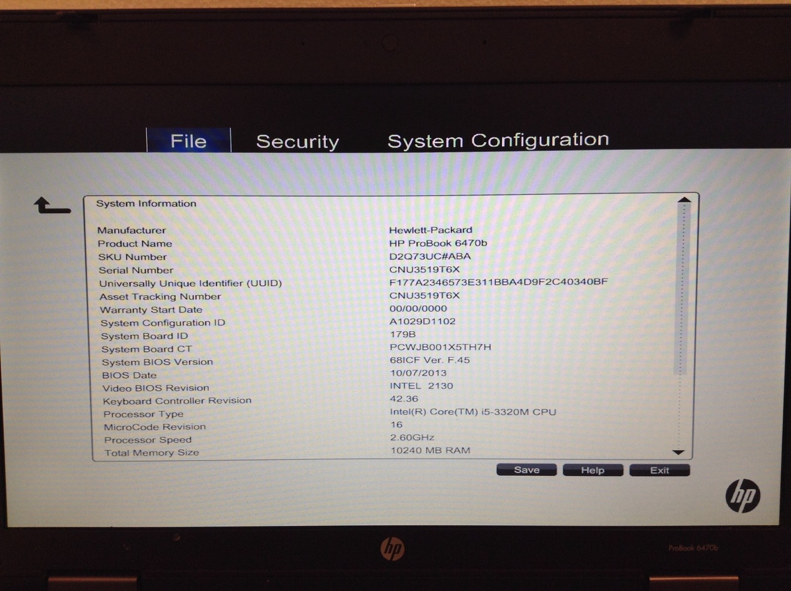Select the Warranty Start Date label
791x591 pixels.
coord(151,310)
